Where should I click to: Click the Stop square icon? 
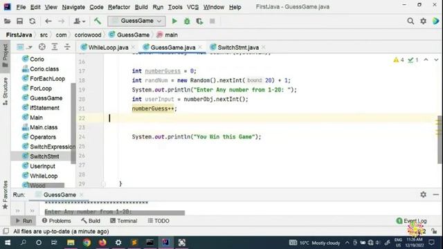tap(213, 21)
